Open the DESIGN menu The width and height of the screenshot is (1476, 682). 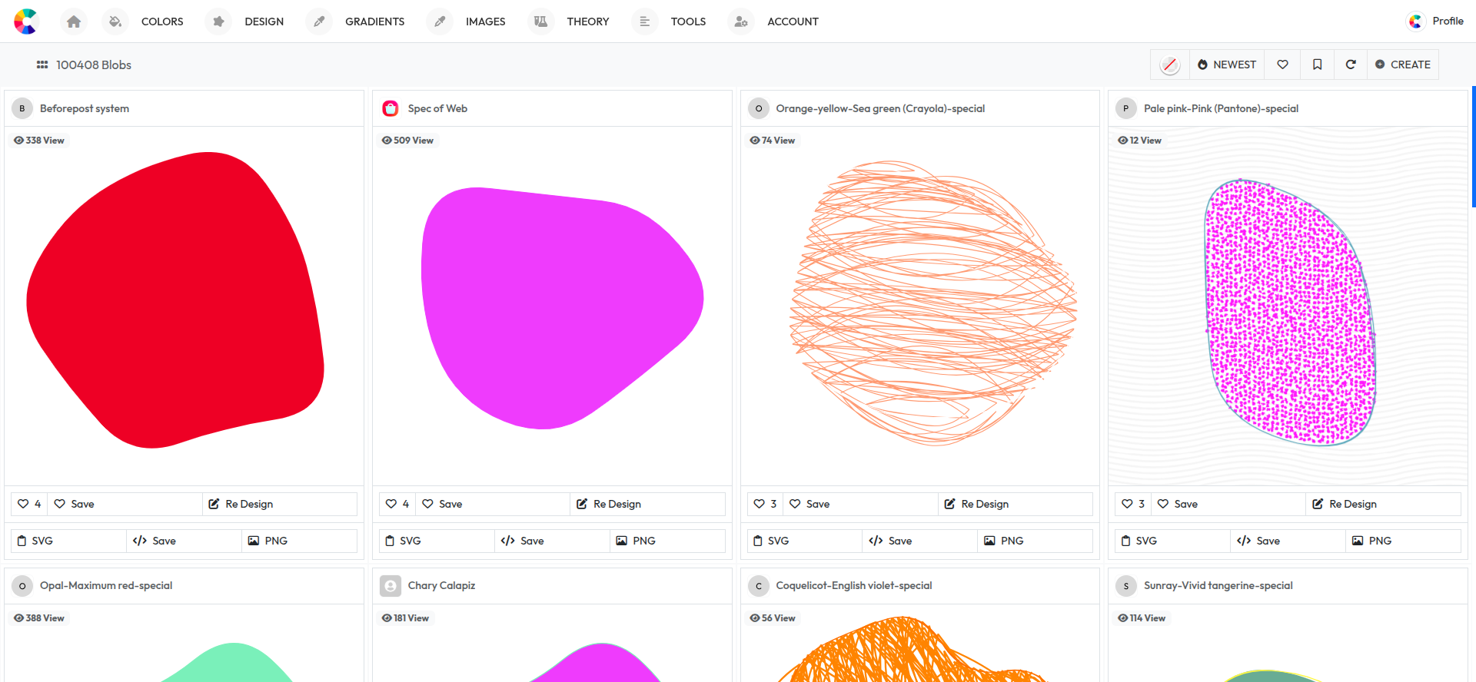[x=264, y=22]
